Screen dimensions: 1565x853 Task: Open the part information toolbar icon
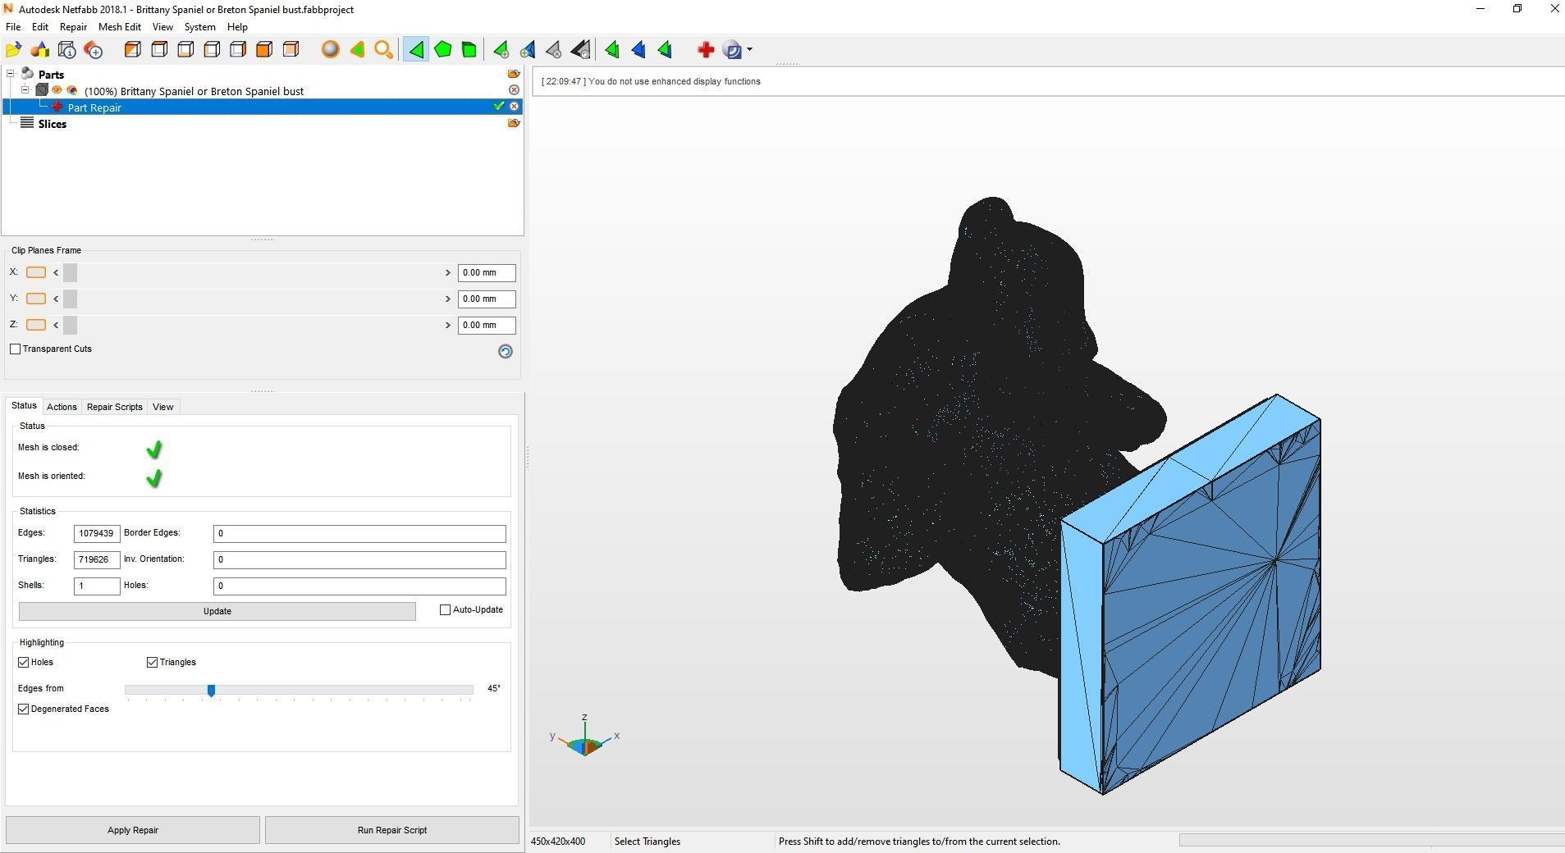point(67,50)
